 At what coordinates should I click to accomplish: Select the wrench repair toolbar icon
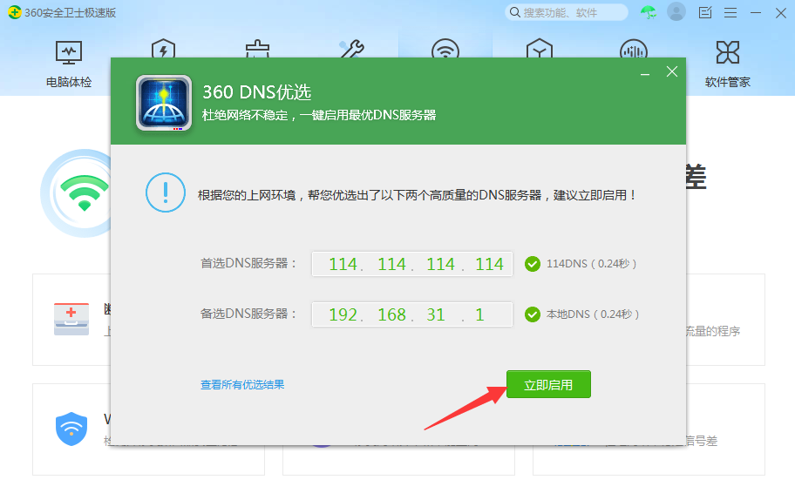click(x=352, y=49)
